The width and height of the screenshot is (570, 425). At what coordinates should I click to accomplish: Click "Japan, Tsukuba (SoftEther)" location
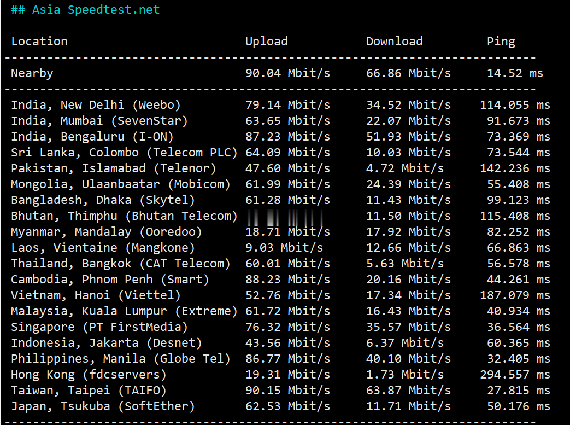point(103,406)
